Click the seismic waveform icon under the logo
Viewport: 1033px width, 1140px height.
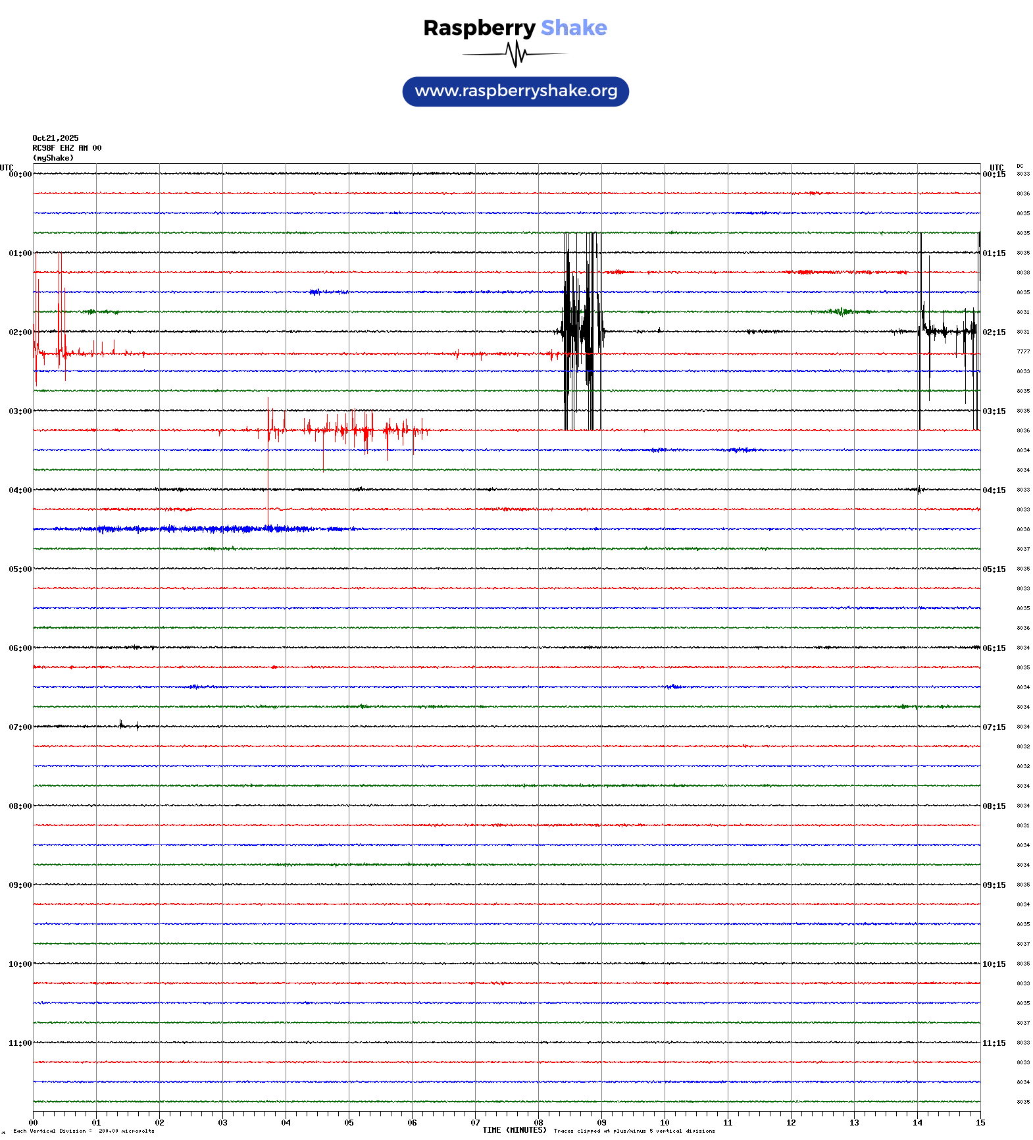pos(515,54)
